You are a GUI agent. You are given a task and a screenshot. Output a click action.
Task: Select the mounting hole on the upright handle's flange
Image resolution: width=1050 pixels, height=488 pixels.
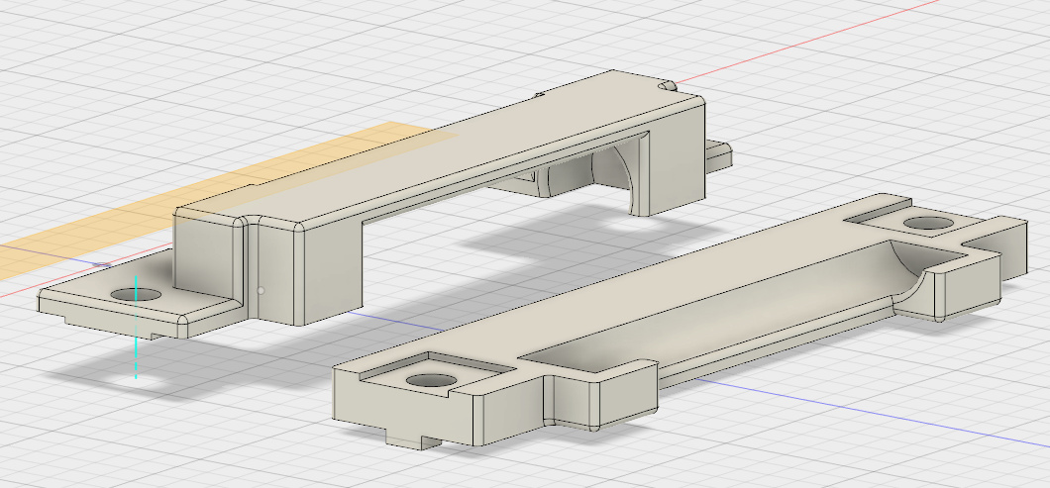(136, 294)
